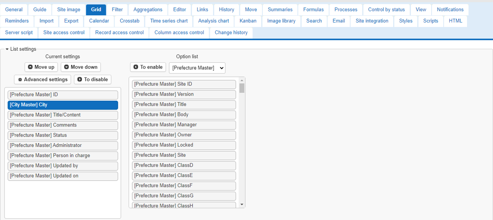
Task: Open the Change history tab
Action: click(231, 33)
